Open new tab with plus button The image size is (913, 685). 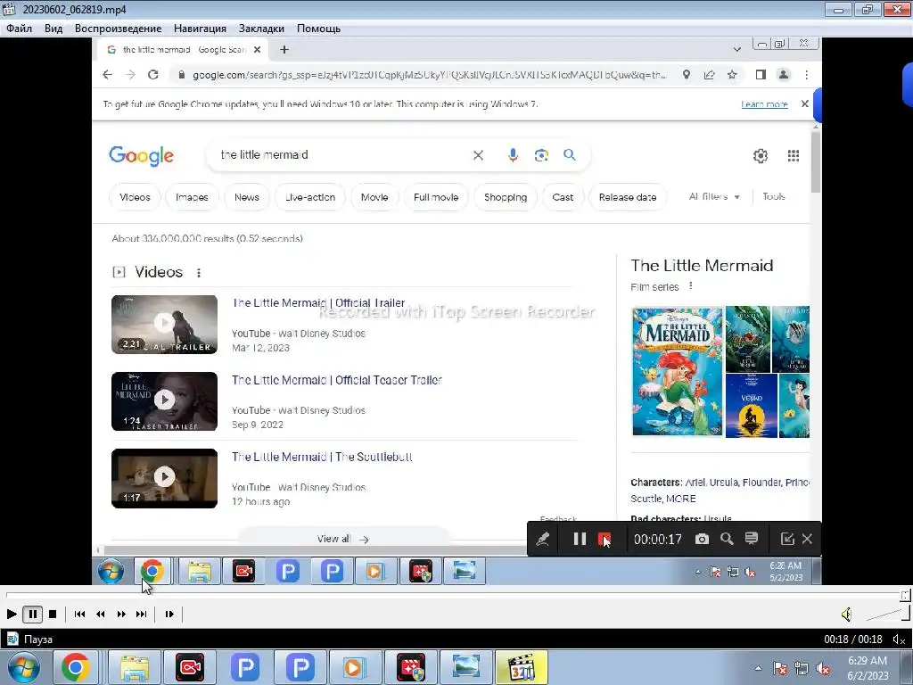284,50
